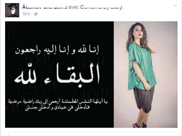Viewport: 182px width, 136px height.
Task: Click the hat in the author's avatar
Action: point(13,6)
